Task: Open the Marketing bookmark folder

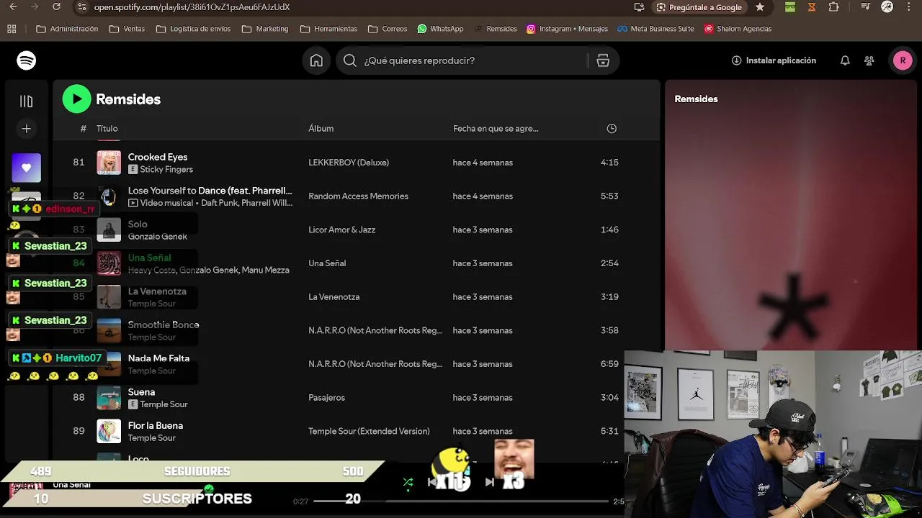Action: [x=265, y=29]
